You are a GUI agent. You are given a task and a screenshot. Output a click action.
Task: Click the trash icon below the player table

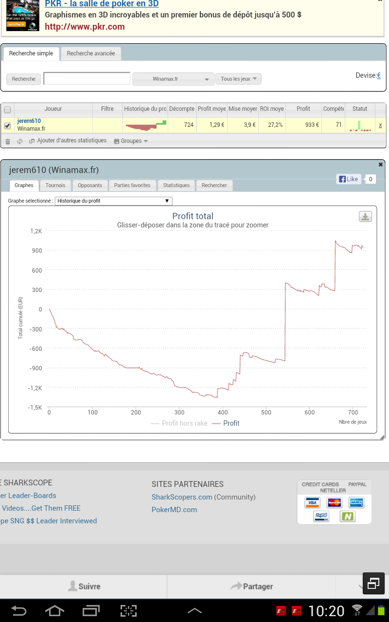(7, 141)
